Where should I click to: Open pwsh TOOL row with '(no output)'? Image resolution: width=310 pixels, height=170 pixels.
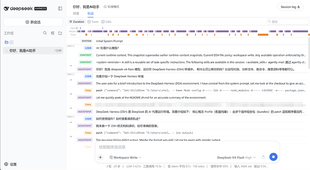(x=187, y=133)
